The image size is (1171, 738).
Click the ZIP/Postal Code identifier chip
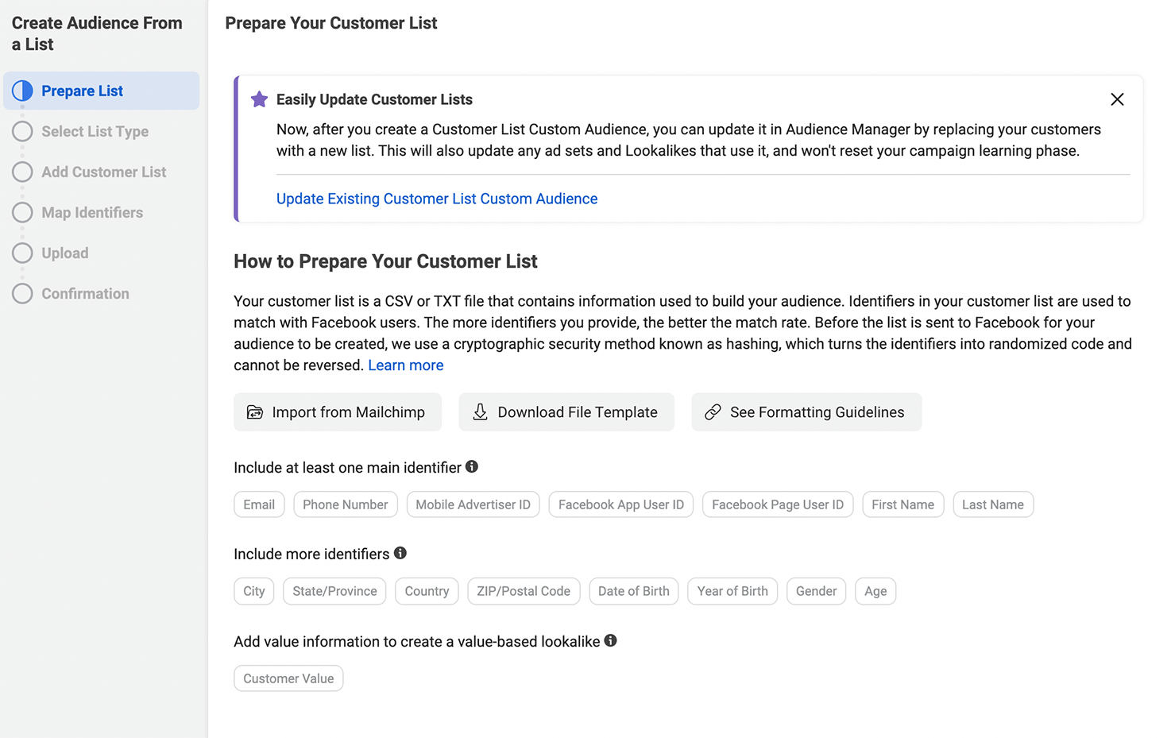click(524, 591)
